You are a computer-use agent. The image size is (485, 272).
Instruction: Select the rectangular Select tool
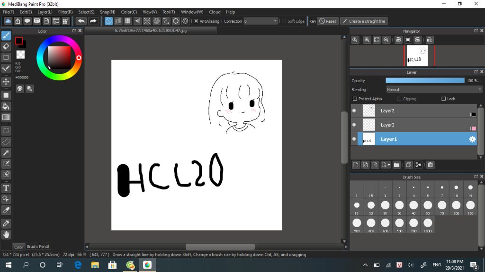click(6, 131)
